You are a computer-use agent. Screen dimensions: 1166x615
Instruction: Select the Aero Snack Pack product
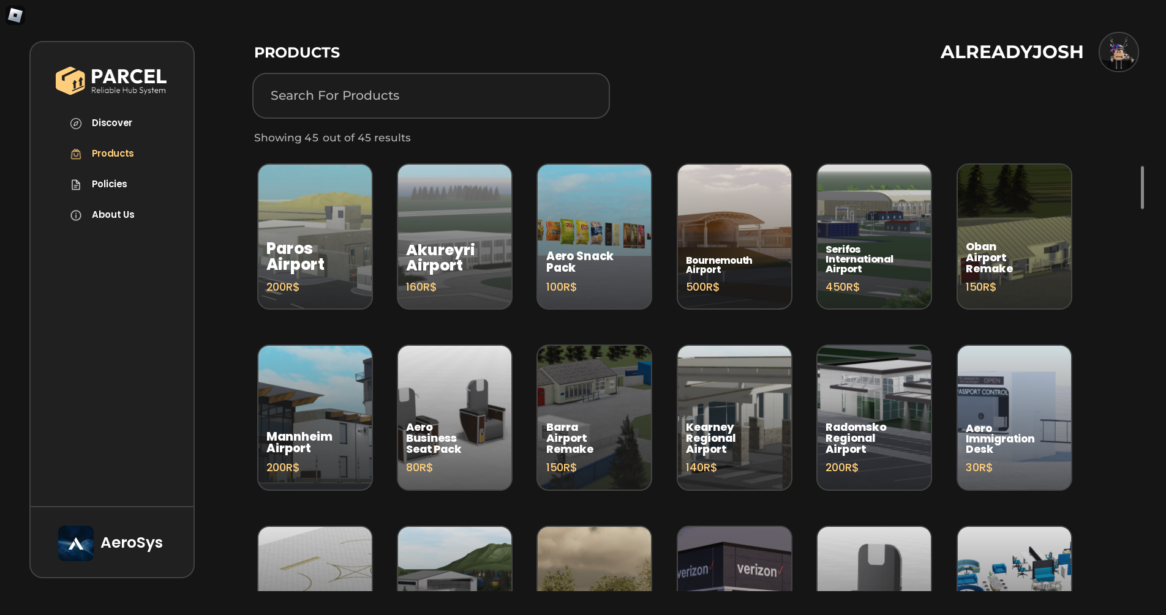594,236
